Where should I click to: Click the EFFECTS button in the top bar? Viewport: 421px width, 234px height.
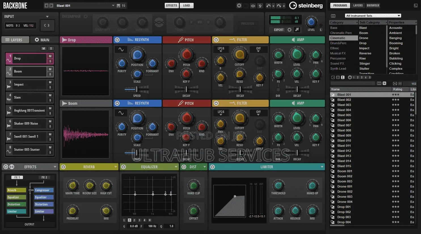click(x=172, y=5)
